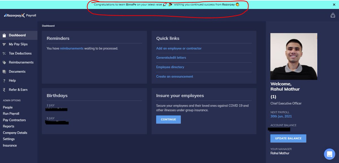Click the NEXT PAYROLL label
Screen dimensions: 339x163
[x=280, y=112]
